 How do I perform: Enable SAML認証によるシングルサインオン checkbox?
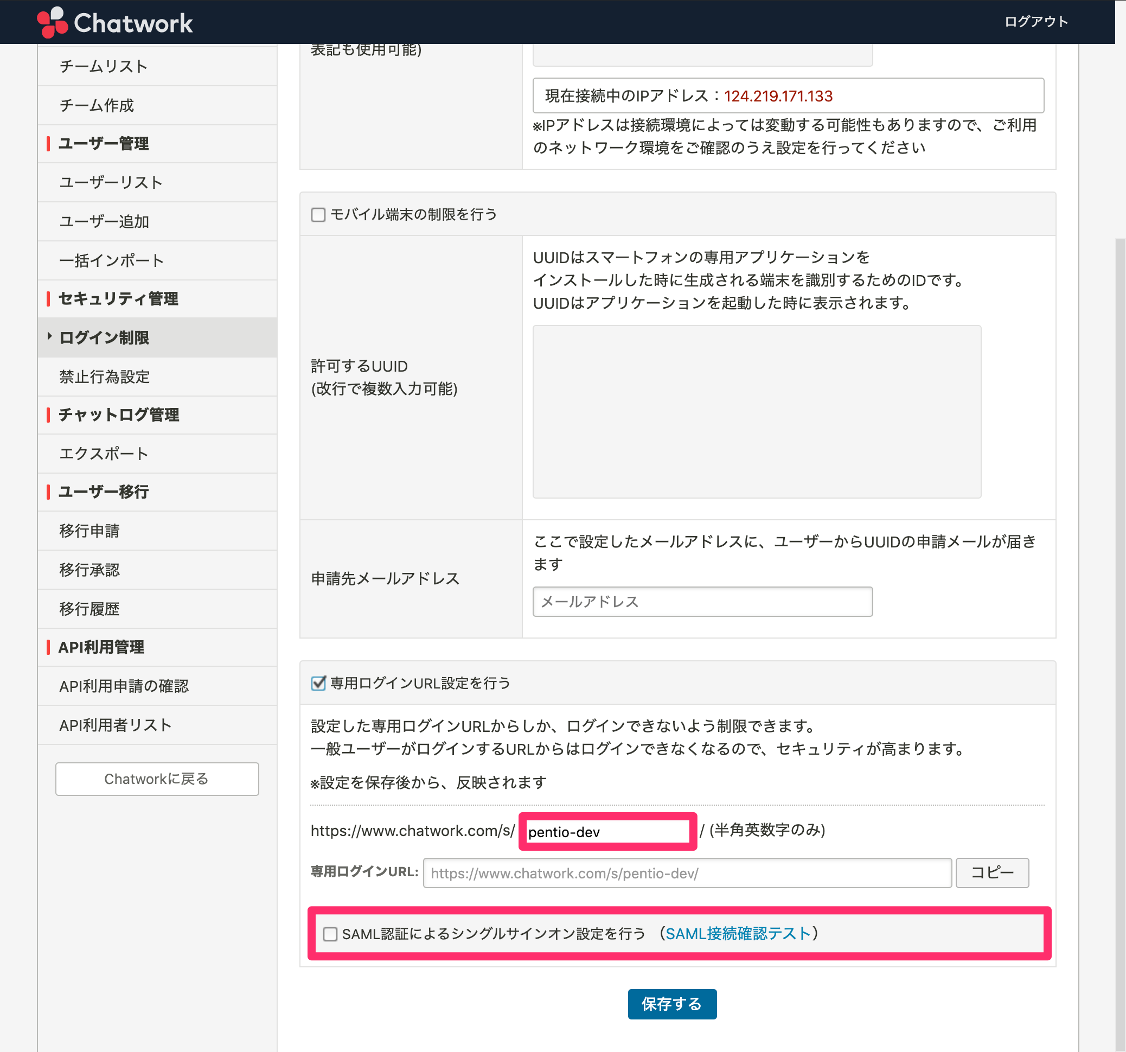[330, 934]
